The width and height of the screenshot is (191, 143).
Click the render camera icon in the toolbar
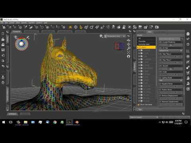[157, 27]
